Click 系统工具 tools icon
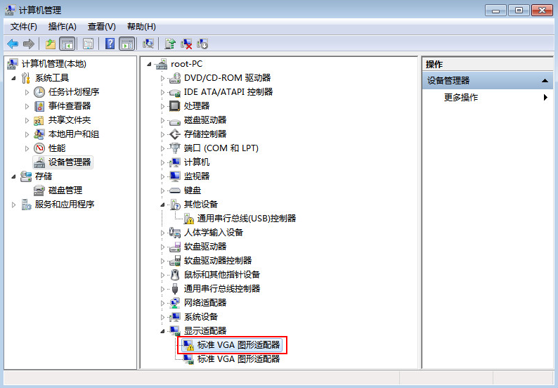558x388 pixels. coord(25,77)
